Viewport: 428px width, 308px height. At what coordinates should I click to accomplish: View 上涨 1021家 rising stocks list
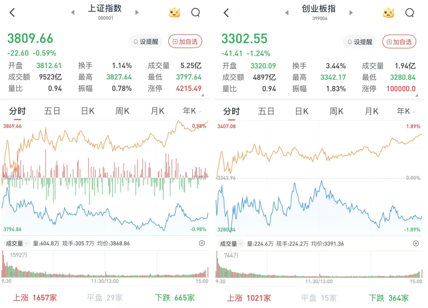[249, 298]
